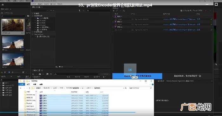Open the renderer dropdown below the Queue
Viewport: 222px width, 116px height.
coord(189,81)
